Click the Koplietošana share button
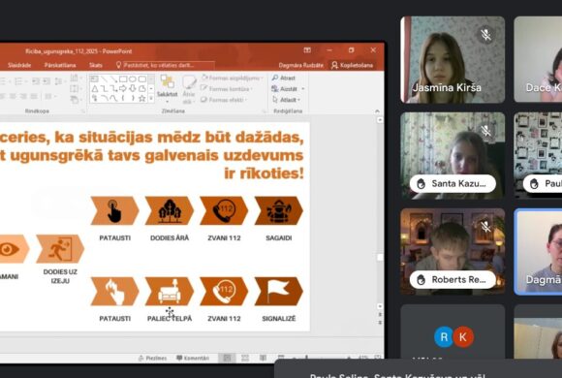The height and width of the screenshot is (378, 562). coord(352,65)
